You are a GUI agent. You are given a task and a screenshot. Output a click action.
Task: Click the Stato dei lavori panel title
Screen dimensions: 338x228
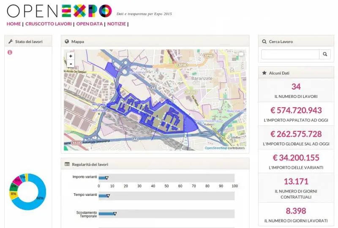29,42
